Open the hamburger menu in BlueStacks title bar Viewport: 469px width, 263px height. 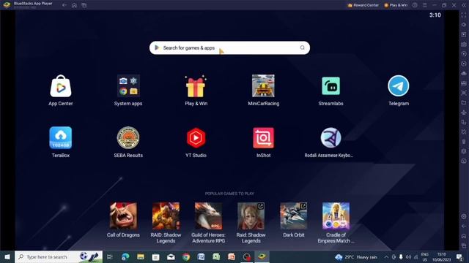tap(425, 5)
